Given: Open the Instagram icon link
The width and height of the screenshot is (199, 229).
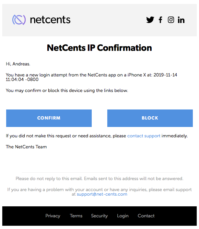Looking at the screenshot, I should (x=171, y=20).
